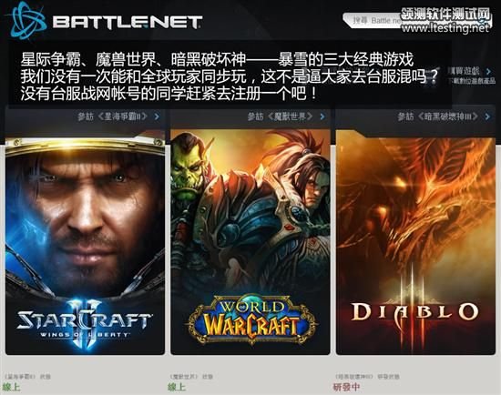The height and width of the screenshot is (395, 501).
Task: Focus the 搜尋 Battle.net search field
Action: 417,20
